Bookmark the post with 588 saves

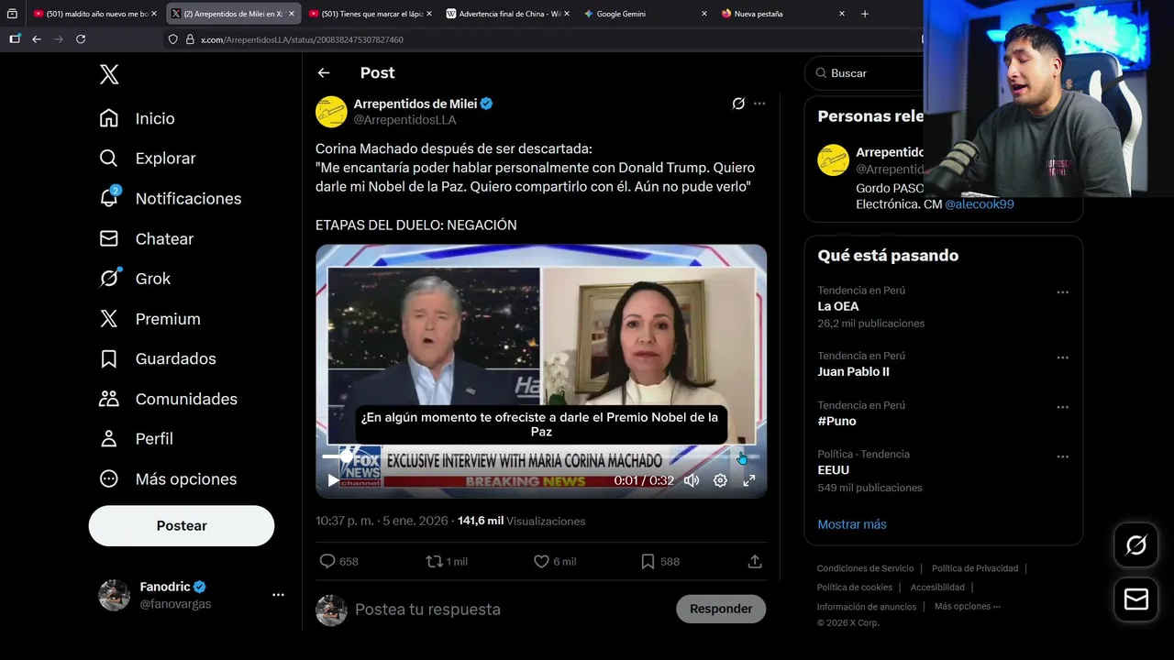[648, 561]
